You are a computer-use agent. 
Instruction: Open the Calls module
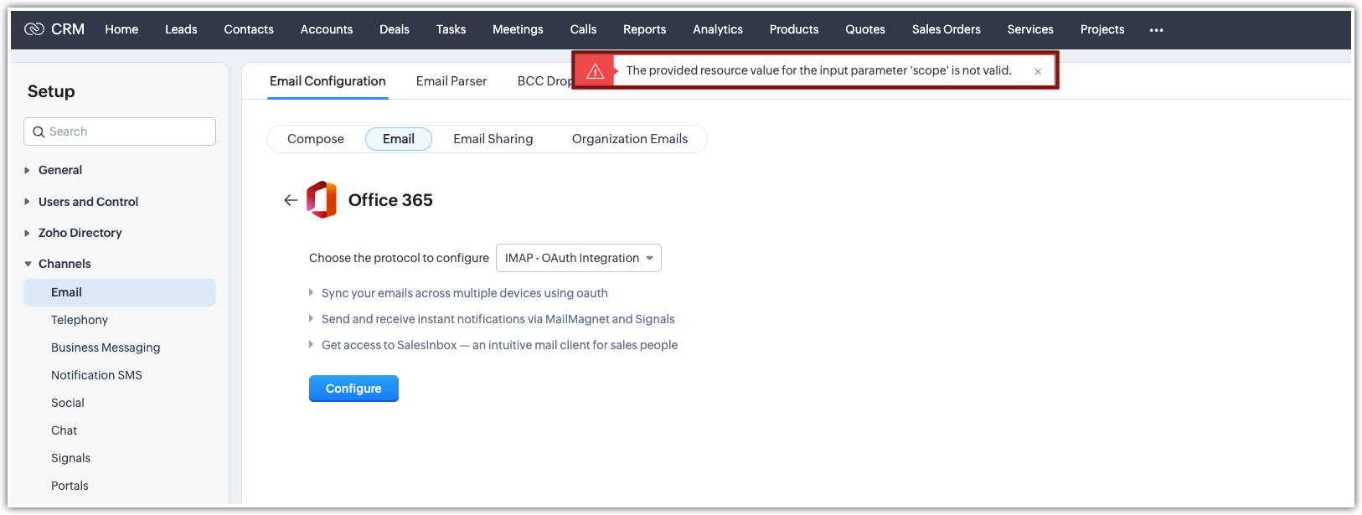tap(583, 29)
